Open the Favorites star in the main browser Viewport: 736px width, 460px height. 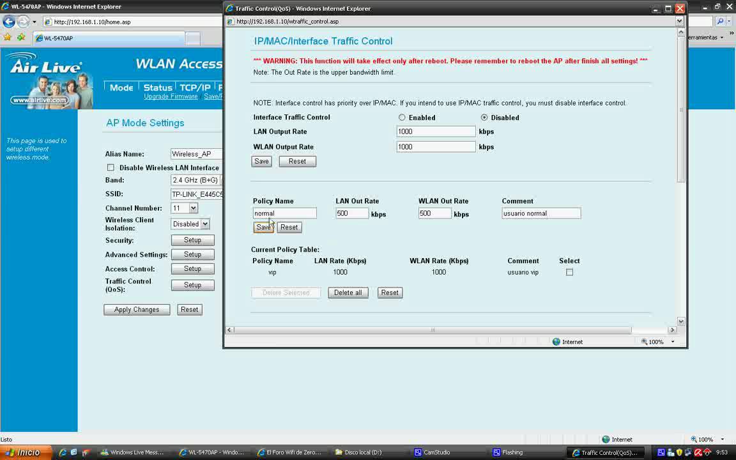click(7, 37)
